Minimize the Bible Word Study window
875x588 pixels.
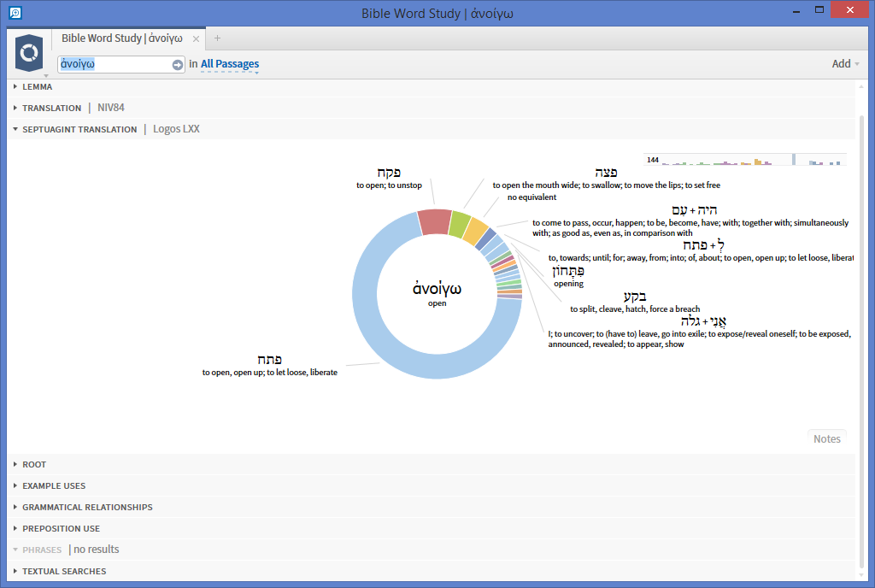[796, 10]
